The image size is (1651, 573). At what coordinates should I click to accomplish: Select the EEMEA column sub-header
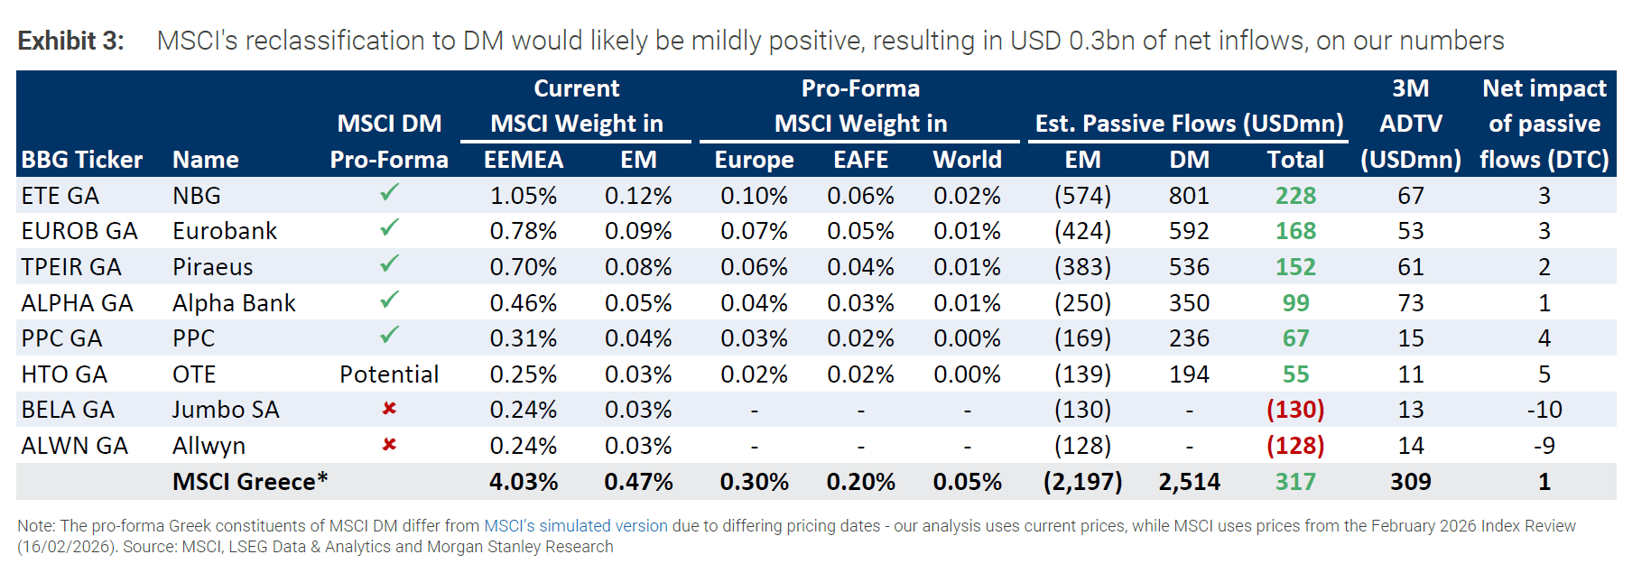pyautogui.click(x=523, y=160)
